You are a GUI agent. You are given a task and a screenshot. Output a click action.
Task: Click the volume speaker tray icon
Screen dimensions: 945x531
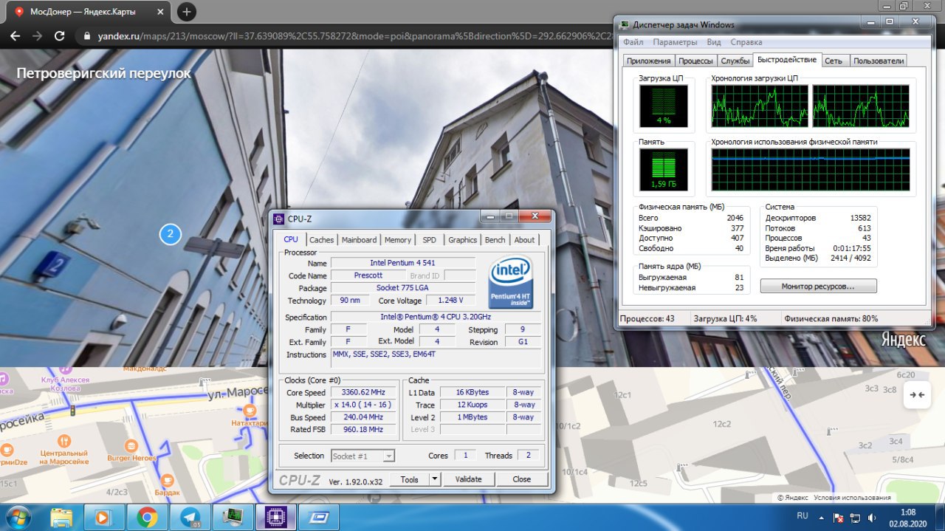(872, 518)
